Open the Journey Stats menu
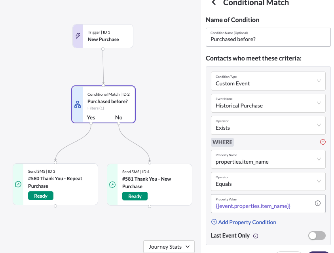334x253 pixels. tap(169, 247)
